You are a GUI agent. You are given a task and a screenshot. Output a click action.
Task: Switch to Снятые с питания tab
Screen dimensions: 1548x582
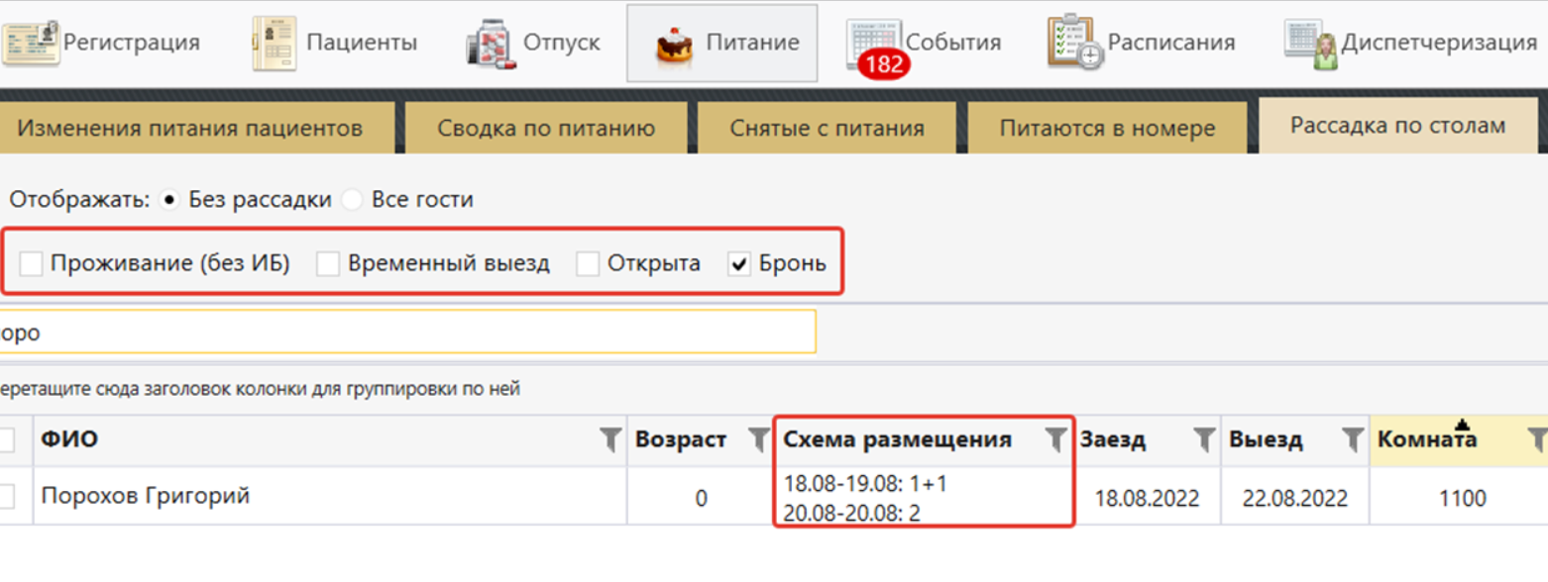tap(827, 128)
